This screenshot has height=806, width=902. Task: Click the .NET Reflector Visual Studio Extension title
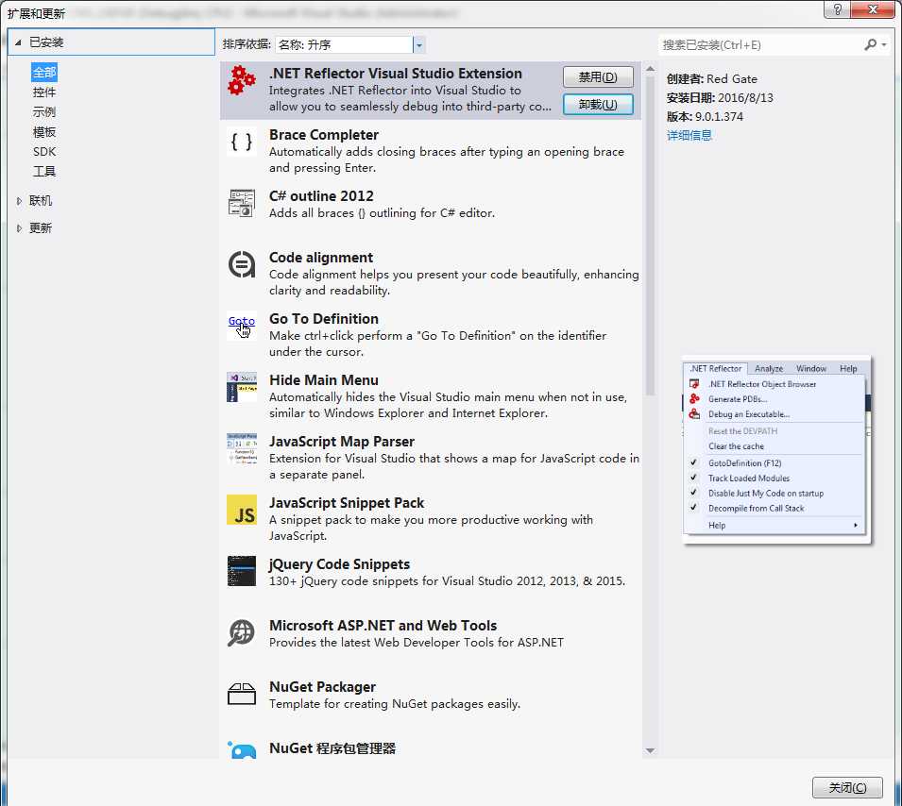[x=396, y=74]
